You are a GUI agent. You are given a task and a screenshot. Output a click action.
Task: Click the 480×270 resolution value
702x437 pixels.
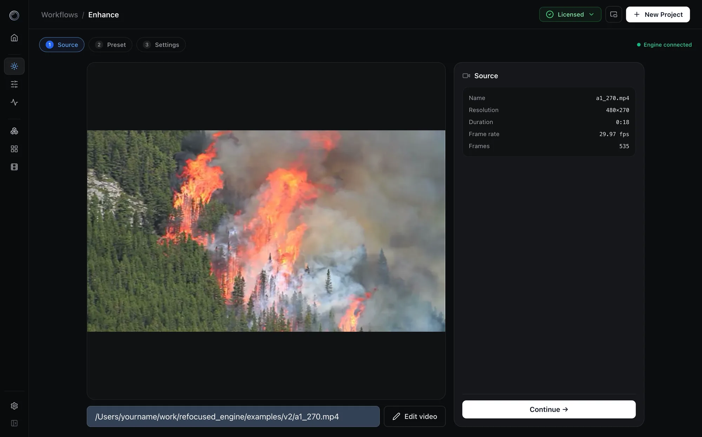pyautogui.click(x=617, y=110)
